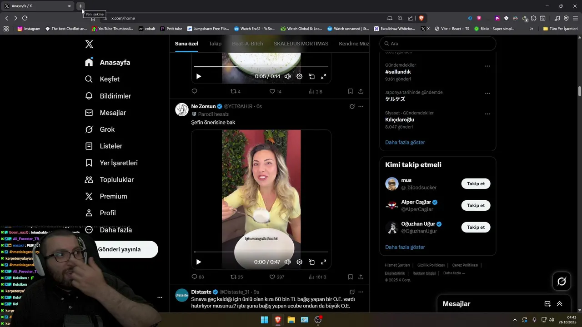Image resolution: width=582 pixels, height=327 pixels.
Task: Open more options on Ne Zorsun post
Action: pos(361,106)
